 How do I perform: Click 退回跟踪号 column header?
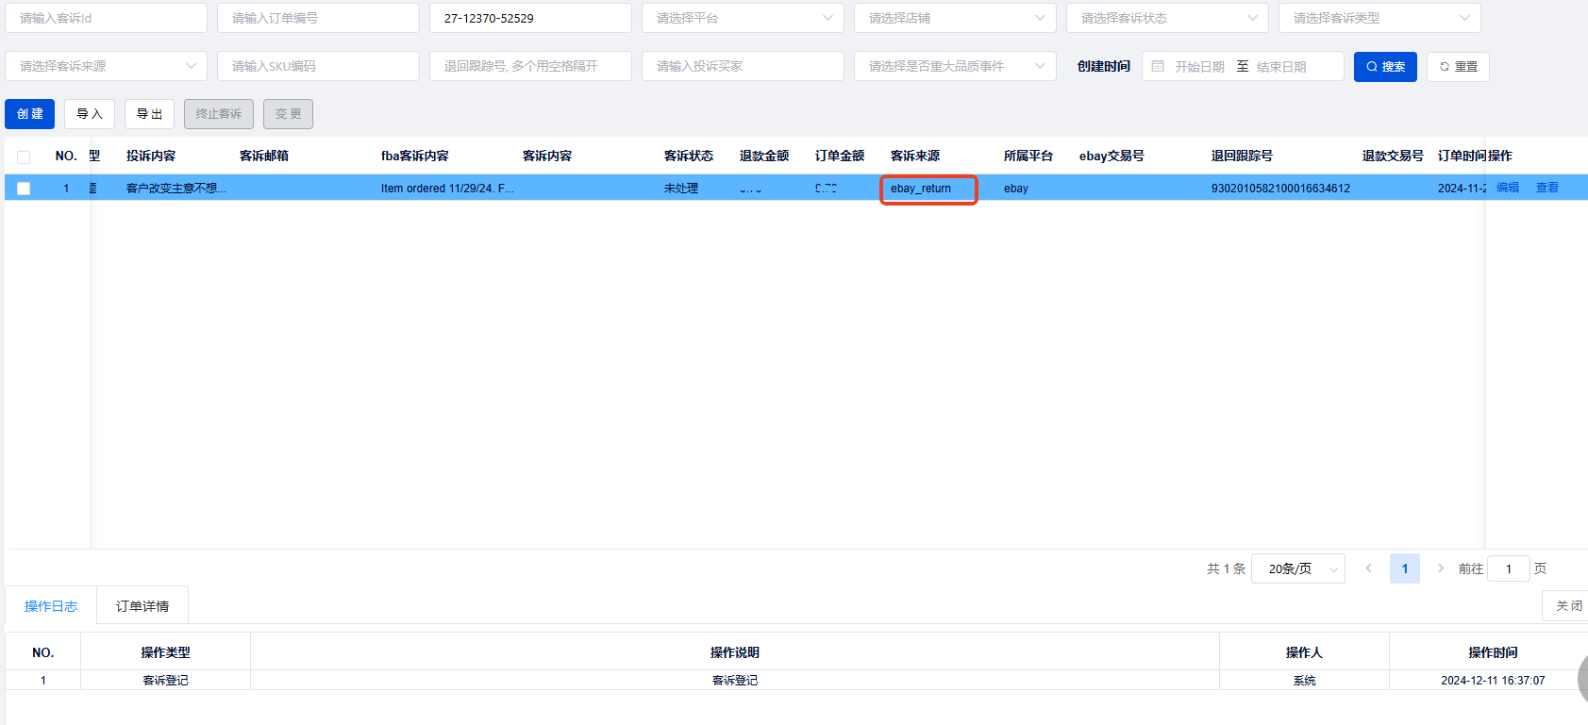(1242, 156)
